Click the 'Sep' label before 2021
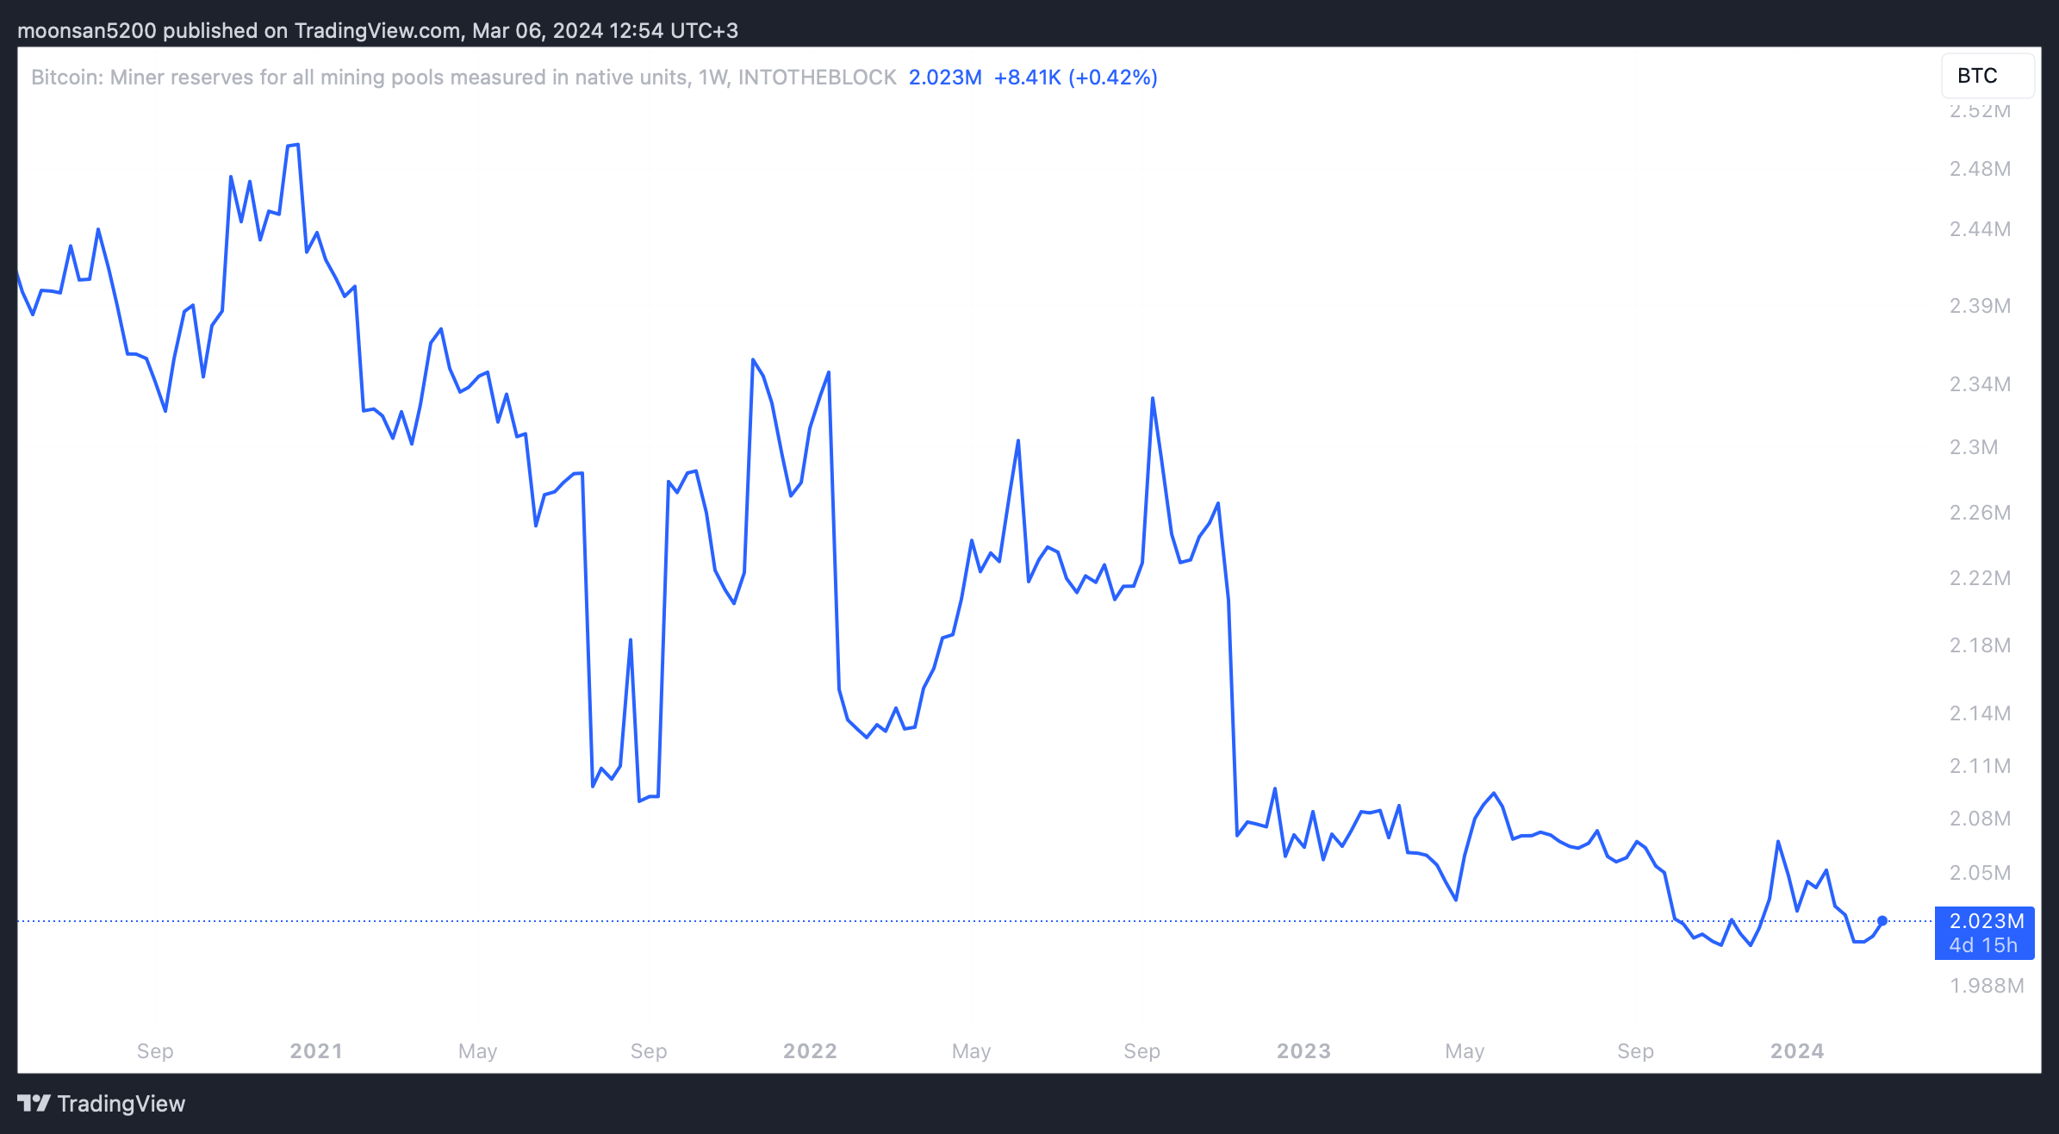 click(x=155, y=1051)
